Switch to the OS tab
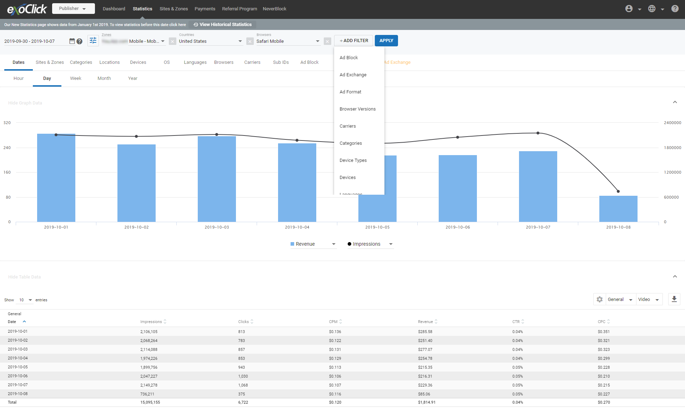The image size is (685, 409). click(167, 62)
